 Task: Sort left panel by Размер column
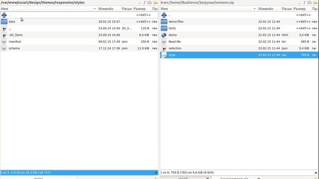(x=140, y=9)
